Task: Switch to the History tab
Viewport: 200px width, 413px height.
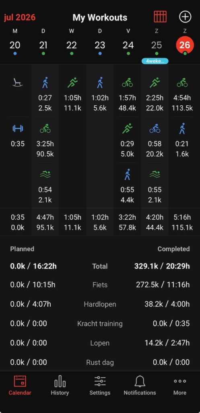Action: click(60, 386)
